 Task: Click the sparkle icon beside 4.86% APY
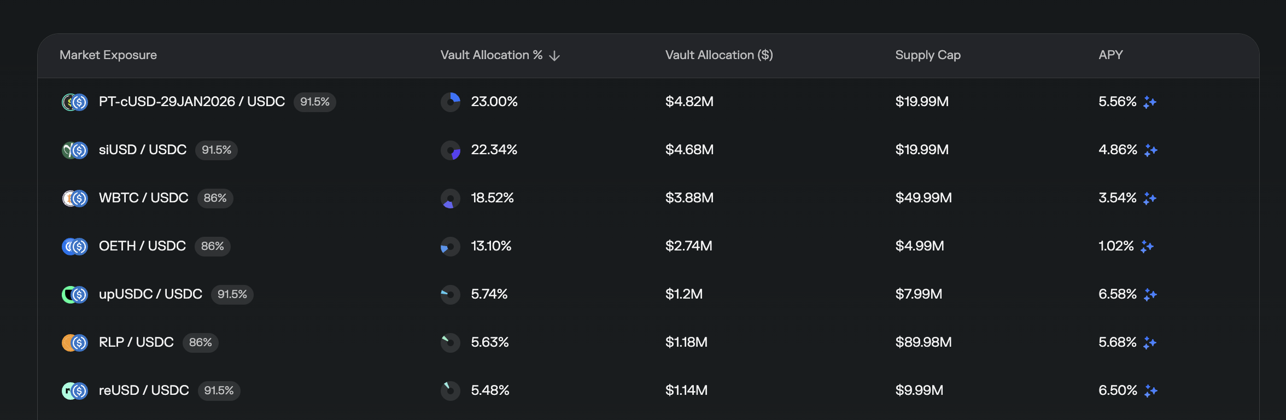point(1150,150)
